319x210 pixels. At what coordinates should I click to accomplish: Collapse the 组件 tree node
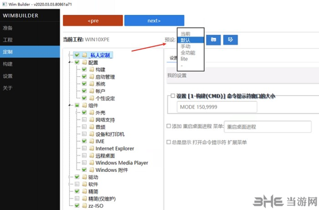70,105
